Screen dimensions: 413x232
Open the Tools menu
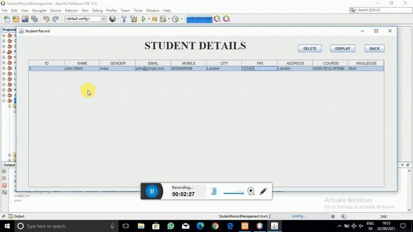click(x=137, y=10)
